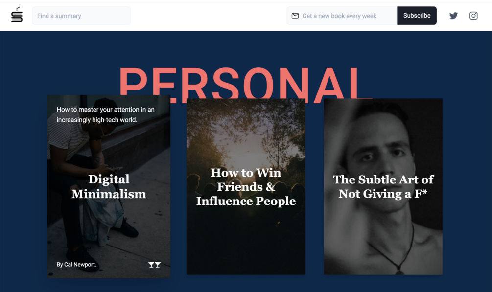The image size is (492, 292).
Task: Open The Subtle Art of Not Giving a F* title
Action: 383,187
